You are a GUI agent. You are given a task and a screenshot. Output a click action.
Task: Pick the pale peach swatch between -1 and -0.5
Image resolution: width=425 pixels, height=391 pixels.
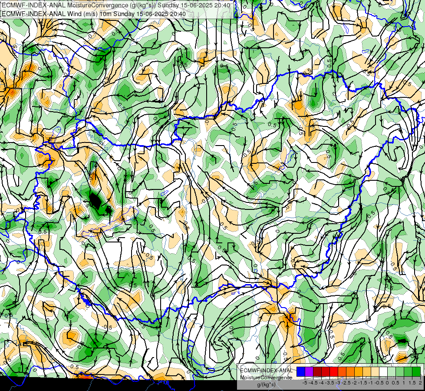click(375, 372)
